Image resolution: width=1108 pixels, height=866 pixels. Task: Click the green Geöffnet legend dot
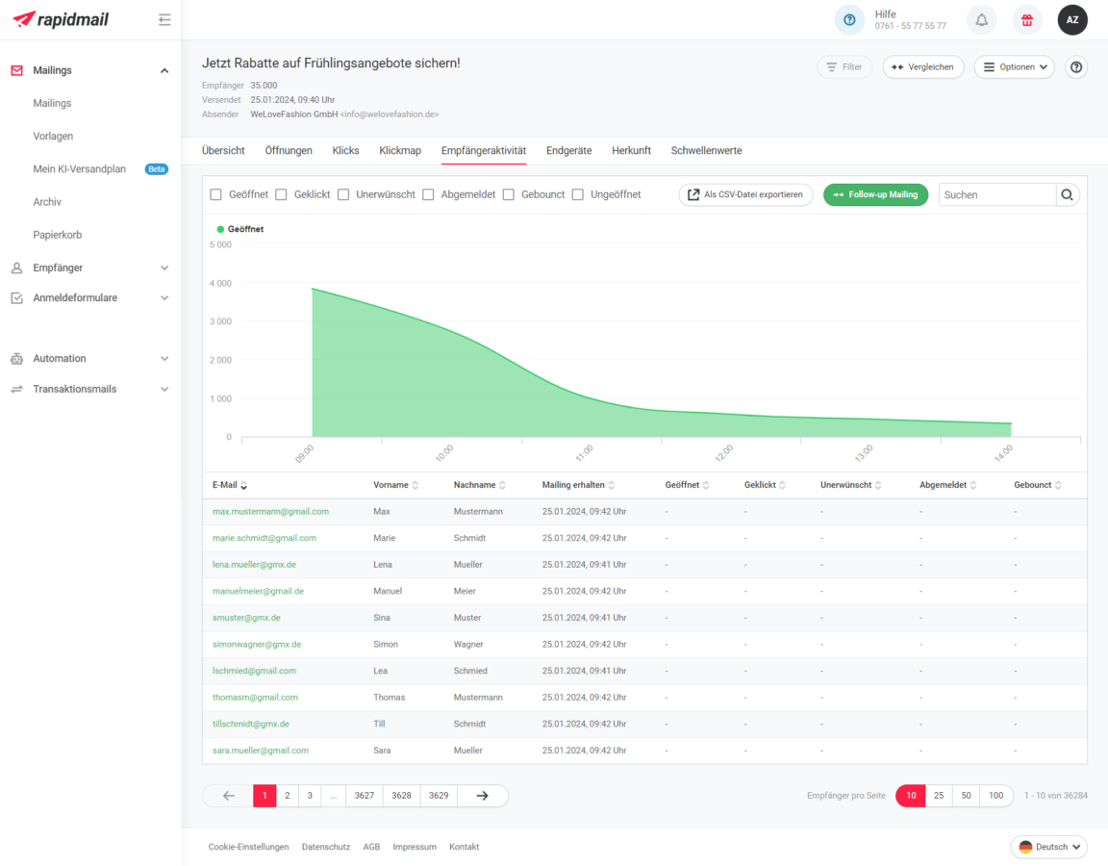[220, 229]
